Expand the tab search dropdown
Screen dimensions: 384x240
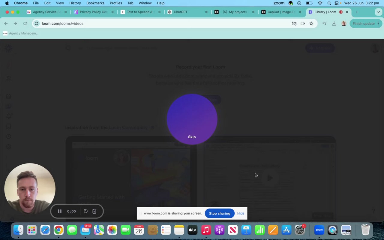coord(378,12)
